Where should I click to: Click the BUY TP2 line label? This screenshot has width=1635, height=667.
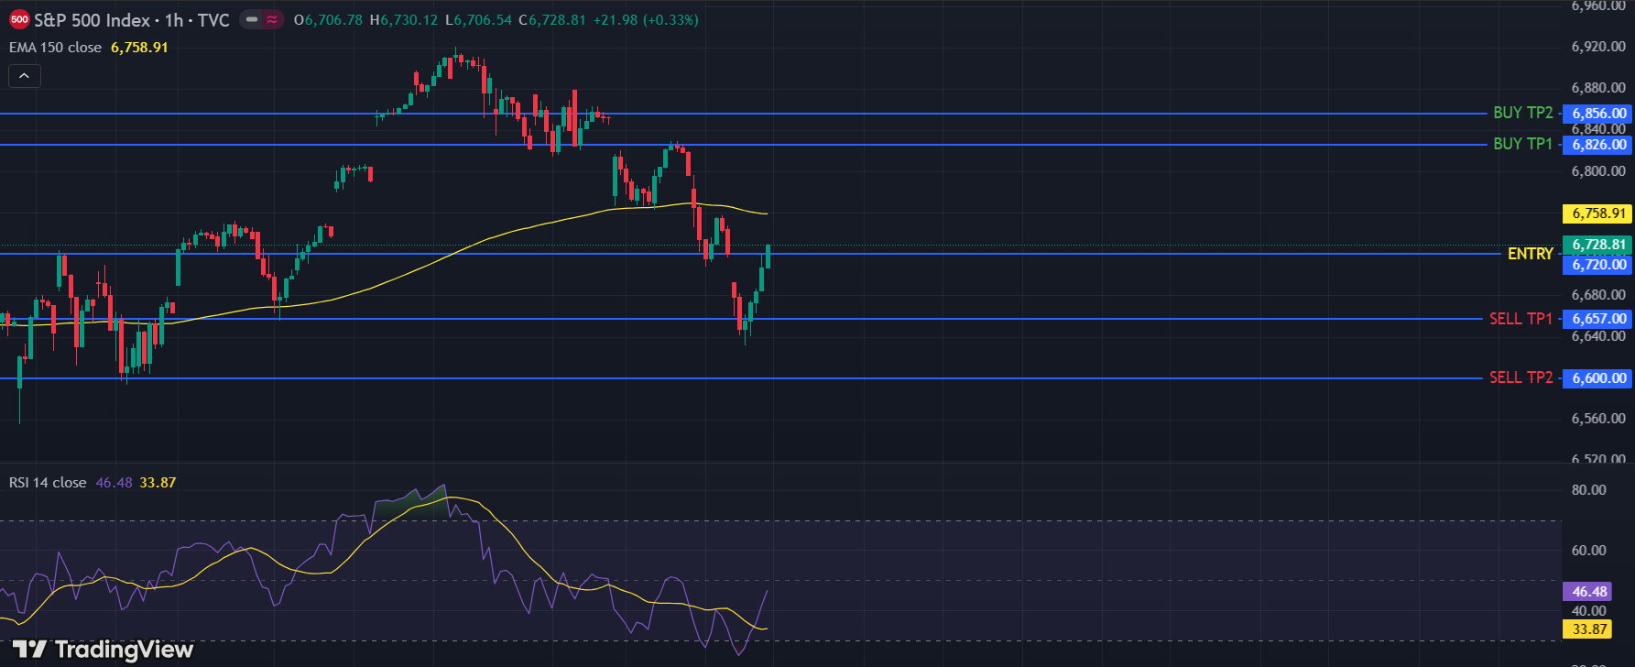pos(1522,113)
